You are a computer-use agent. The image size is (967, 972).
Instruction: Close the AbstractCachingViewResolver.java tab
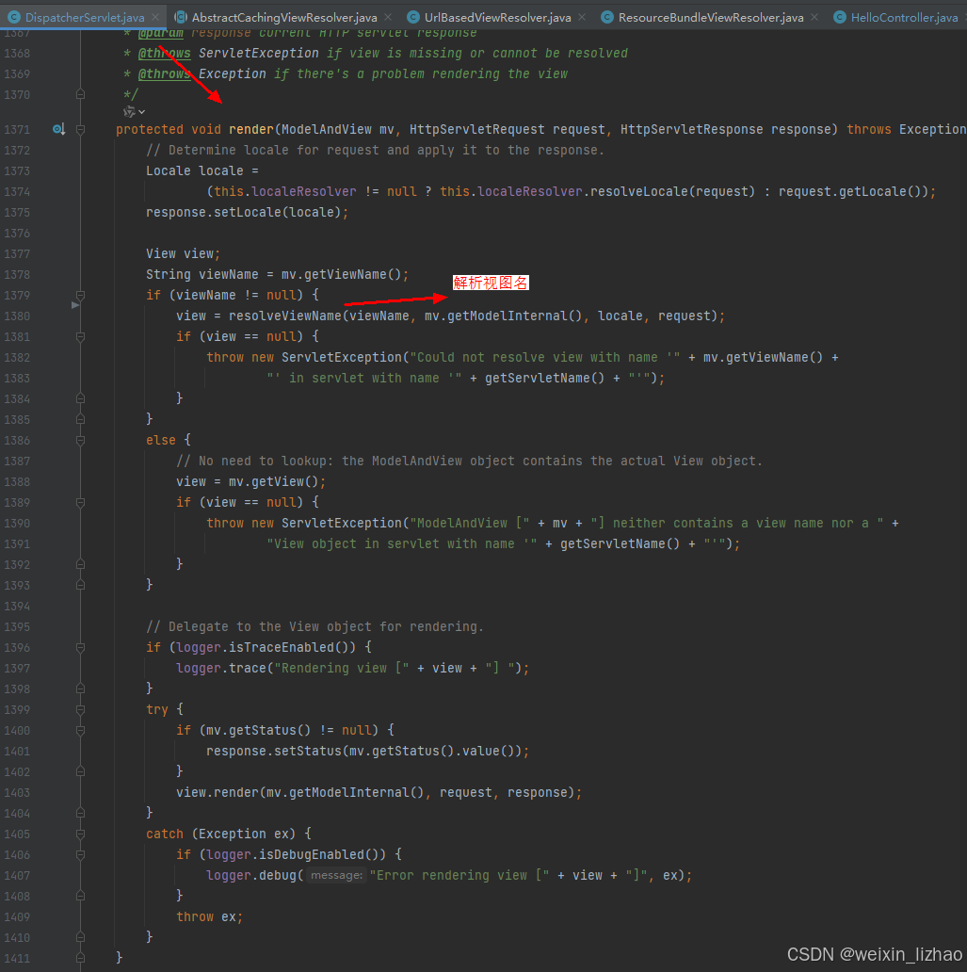pyautogui.click(x=388, y=17)
